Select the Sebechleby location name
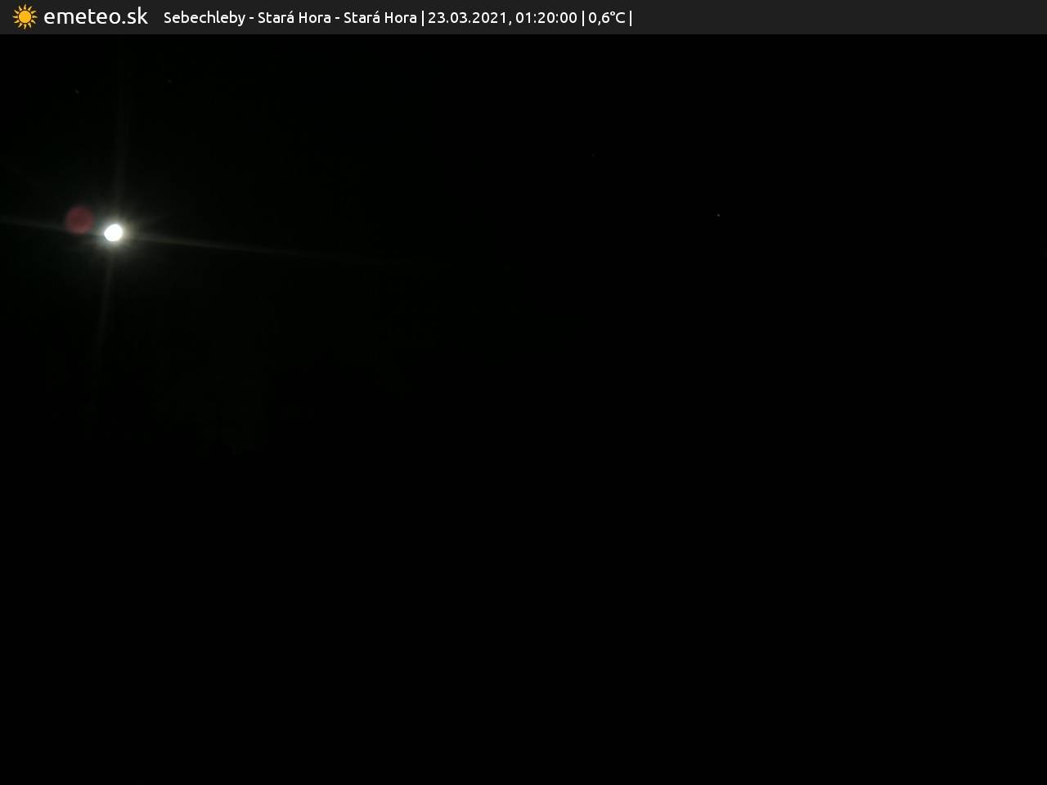The height and width of the screenshot is (785, 1047). [x=204, y=18]
